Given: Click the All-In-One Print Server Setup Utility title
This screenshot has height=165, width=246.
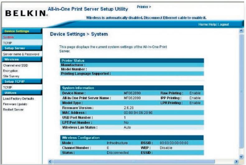Looking at the screenshot, I should click(88, 9).
